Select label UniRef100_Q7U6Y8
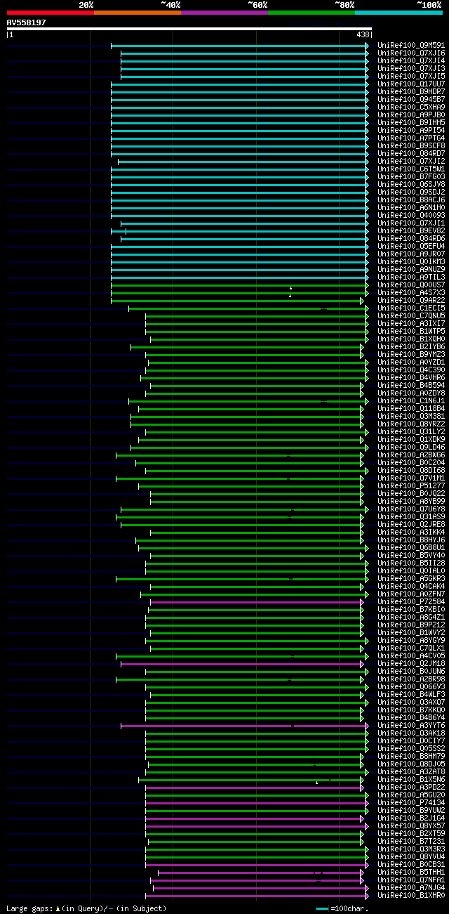The image size is (449, 914). (411, 509)
